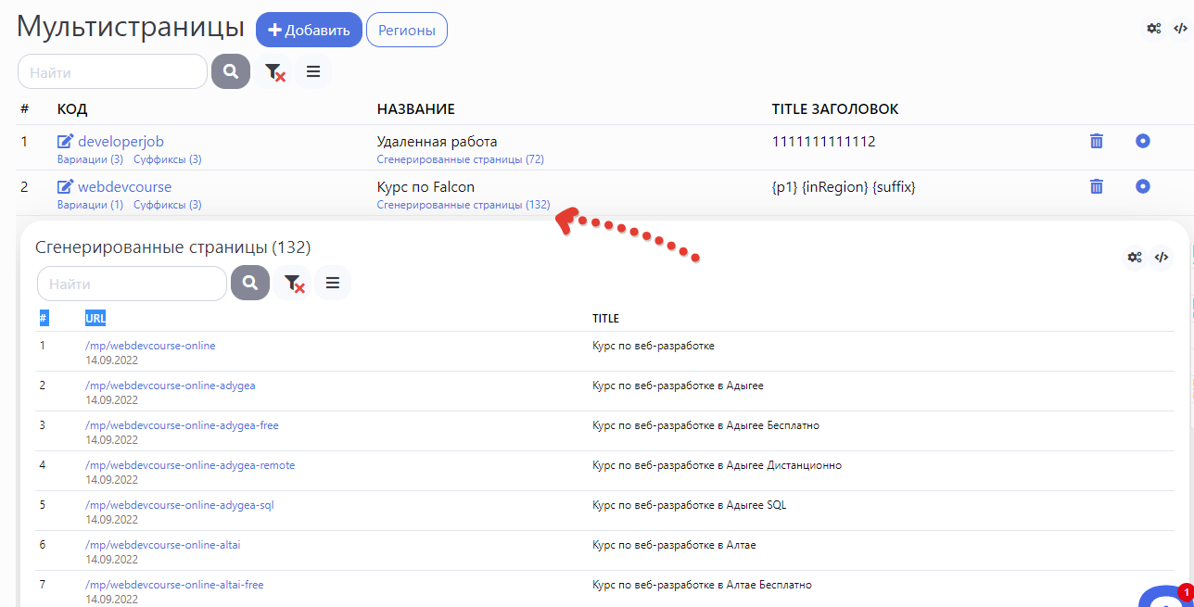
Task: Toggle the webdevcourse row status circle
Action: tap(1142, 186)
